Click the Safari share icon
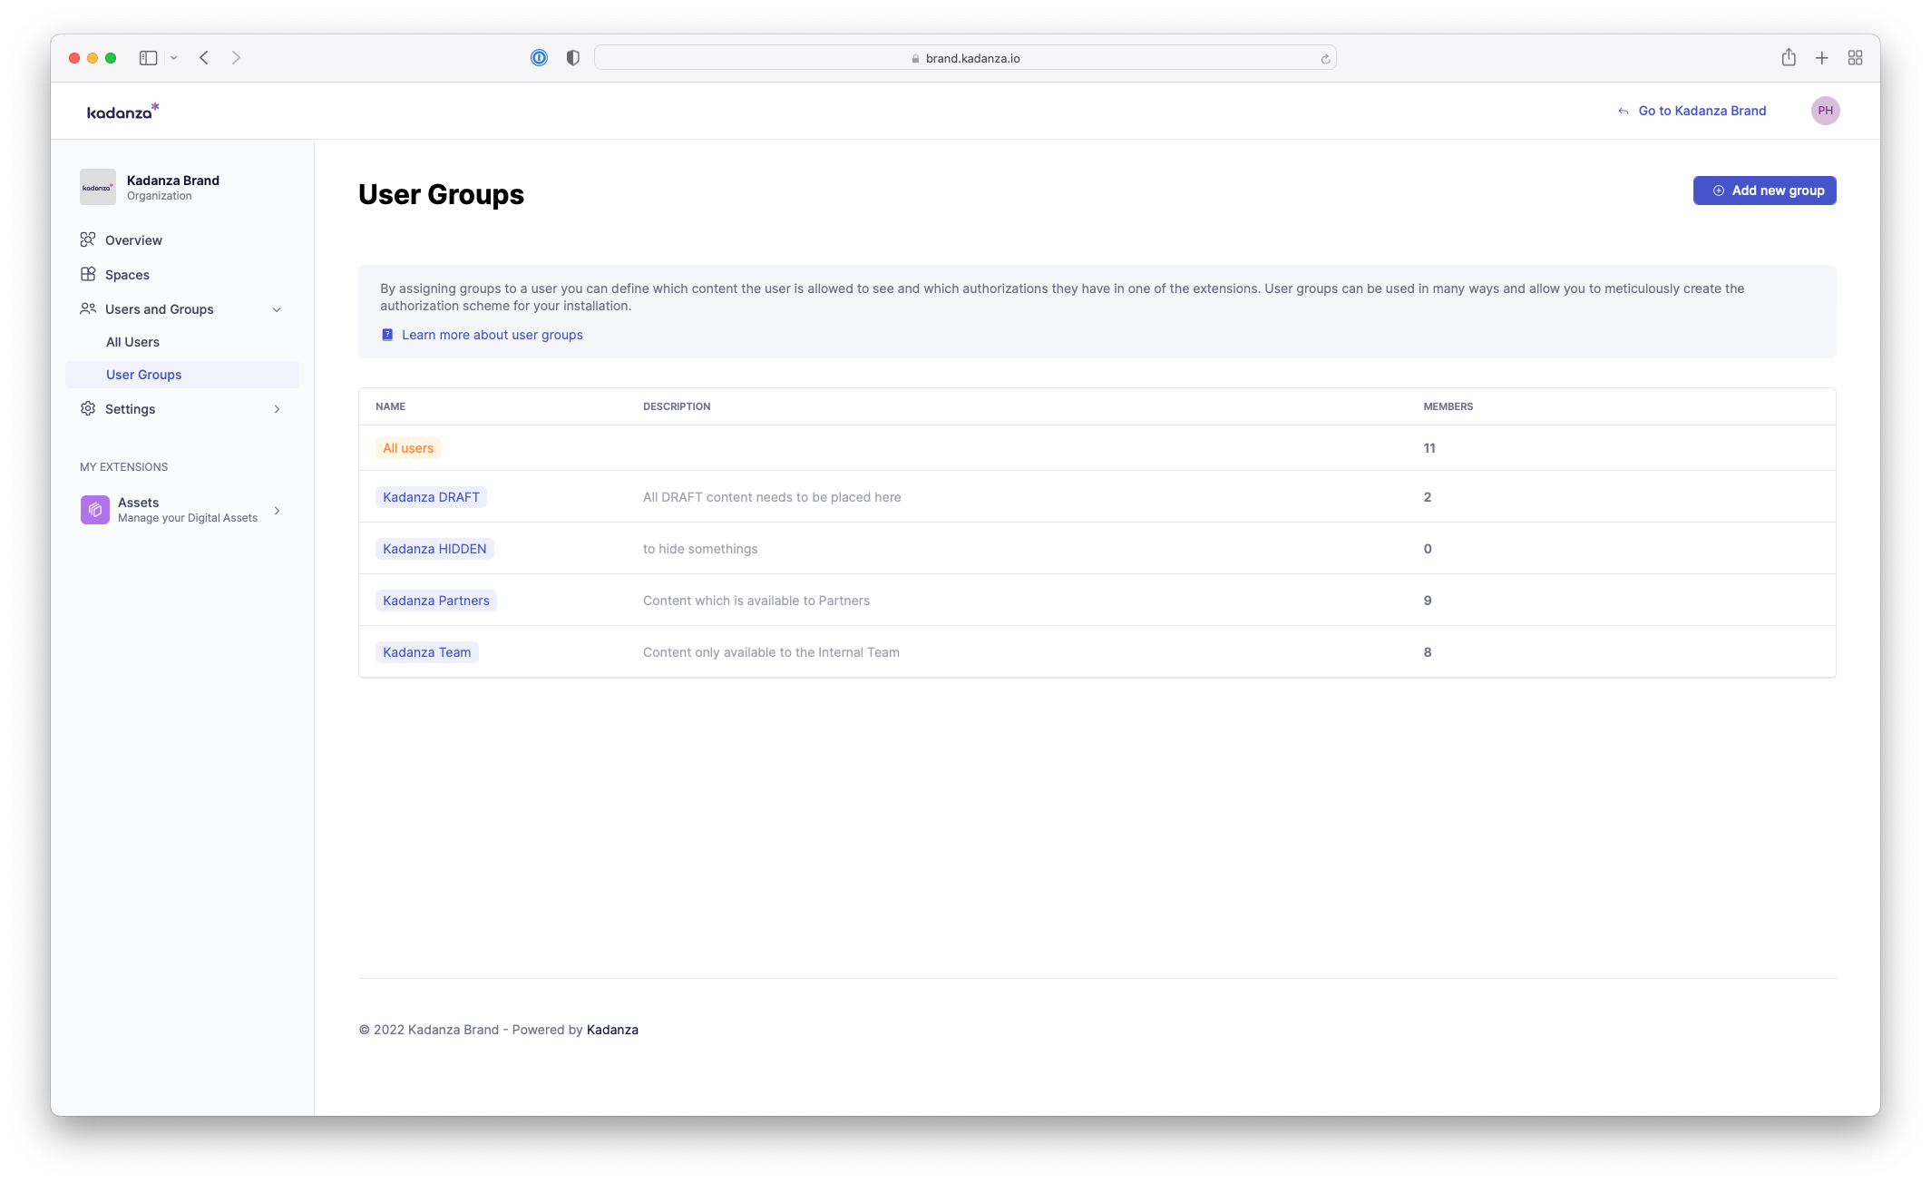1931x1183 pixels. pyautogui.click(x=1788, y=58)
